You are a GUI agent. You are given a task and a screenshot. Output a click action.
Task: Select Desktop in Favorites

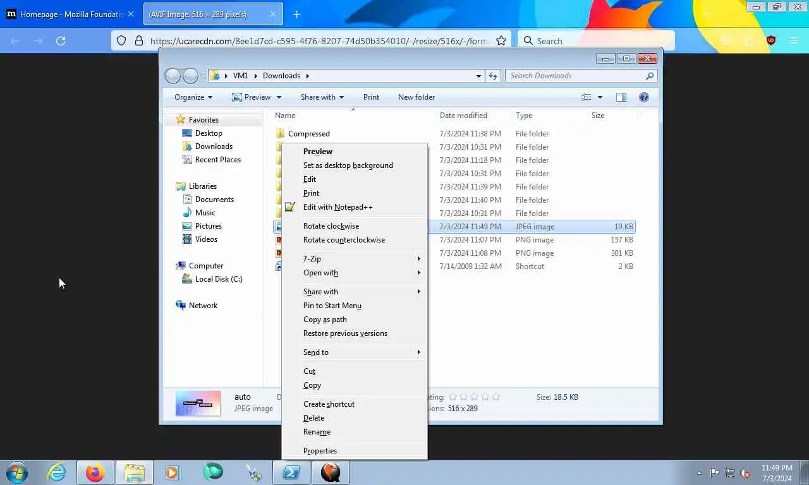click(209, 133)
